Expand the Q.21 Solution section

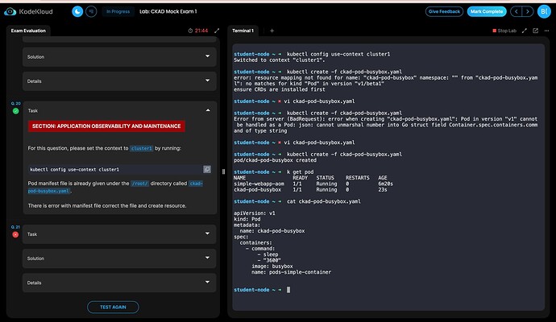pyautogui.click(x=119, y=258)
